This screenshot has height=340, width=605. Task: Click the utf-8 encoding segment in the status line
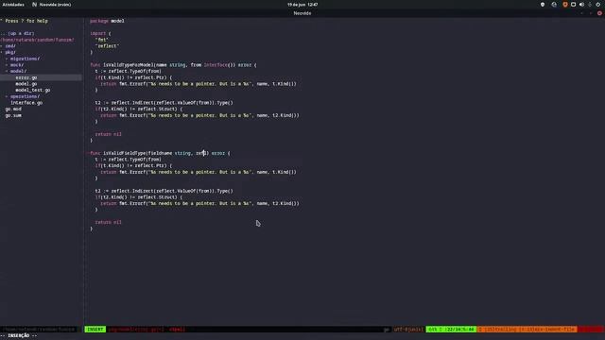408,330
